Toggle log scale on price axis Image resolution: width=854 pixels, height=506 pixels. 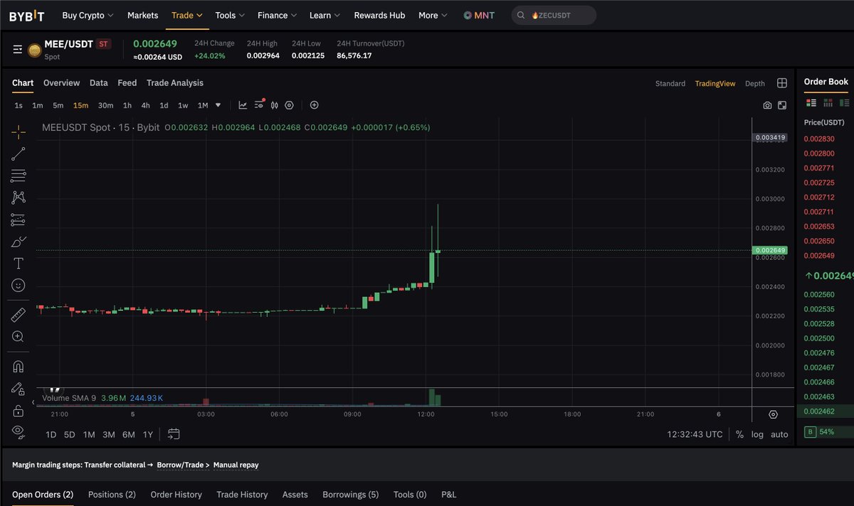(x=757, y=434)
